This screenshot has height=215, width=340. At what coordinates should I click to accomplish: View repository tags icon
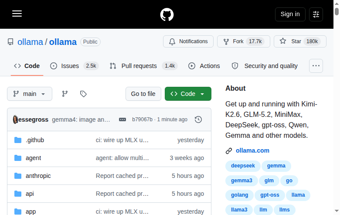(x=83, y=94)
